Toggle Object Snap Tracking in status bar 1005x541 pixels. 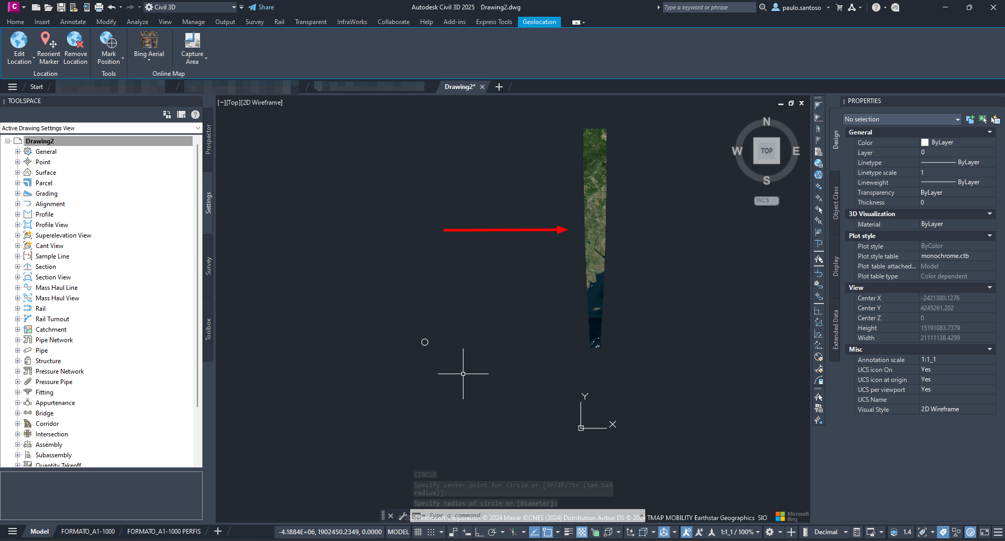pos(535,532)
